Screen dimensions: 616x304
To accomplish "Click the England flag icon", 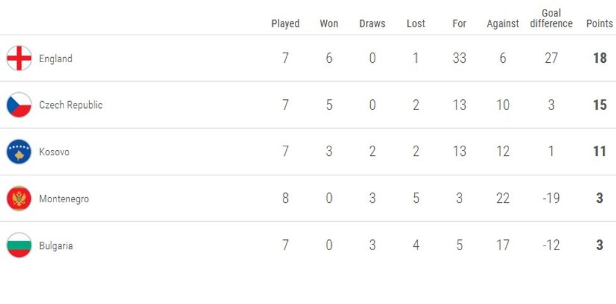I will (19, 58).
